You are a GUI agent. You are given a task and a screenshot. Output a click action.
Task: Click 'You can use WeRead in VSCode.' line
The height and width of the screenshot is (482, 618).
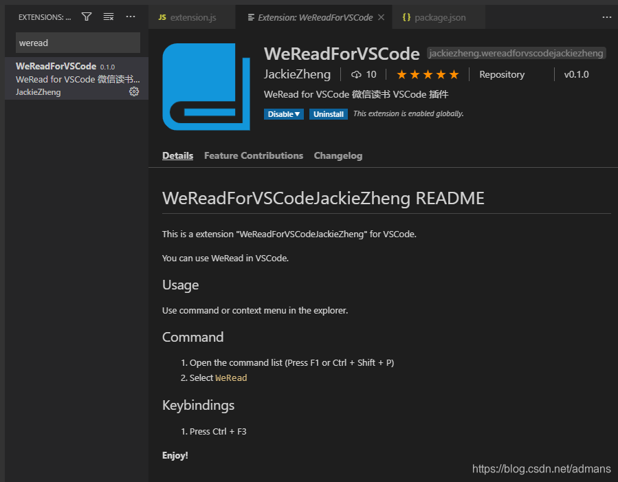[x=225, y=259]
